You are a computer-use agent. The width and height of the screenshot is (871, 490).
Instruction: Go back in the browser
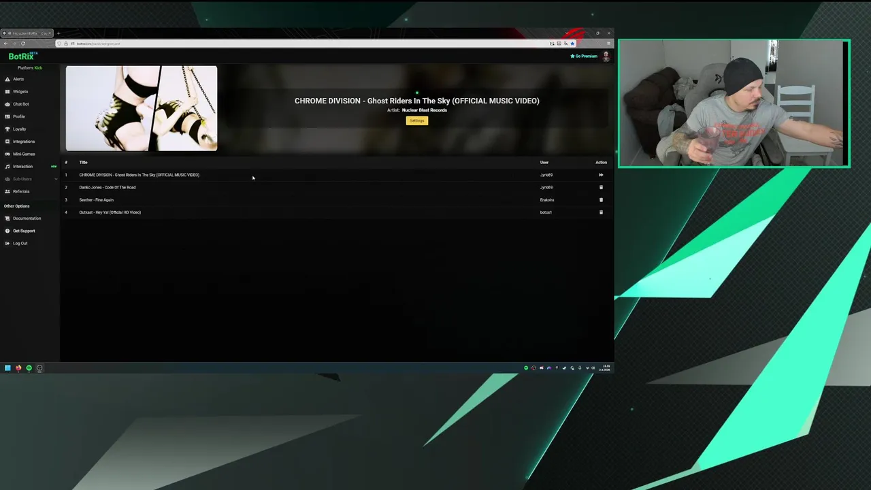coord(5,44)
